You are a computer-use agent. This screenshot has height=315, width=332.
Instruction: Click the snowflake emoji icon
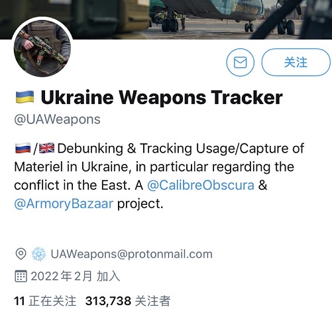(x=38, y=254)
